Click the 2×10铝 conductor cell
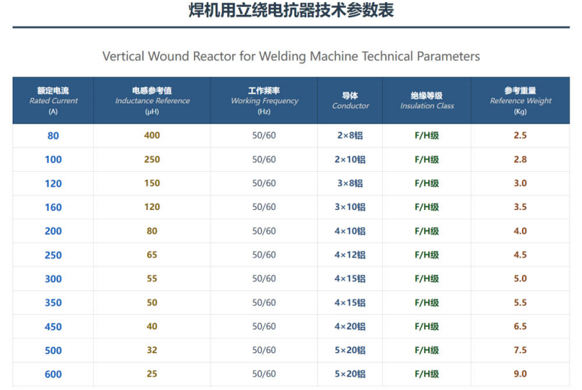 tap(350, 160)
